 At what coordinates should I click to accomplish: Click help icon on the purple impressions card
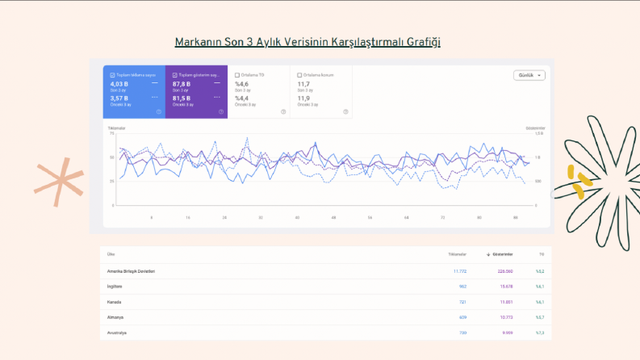click(221, 112)
